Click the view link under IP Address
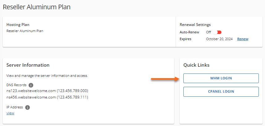Image resolution: width=265 pixels, height=126 pixels. [x=10, y=113]
